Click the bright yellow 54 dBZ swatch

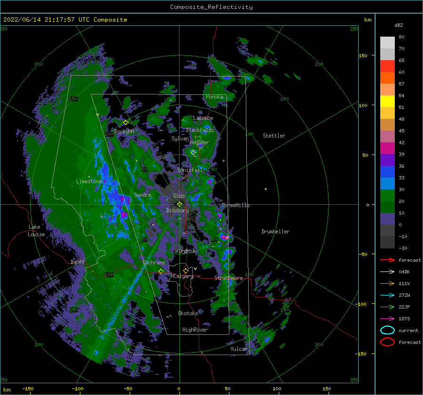pos(387,101)
